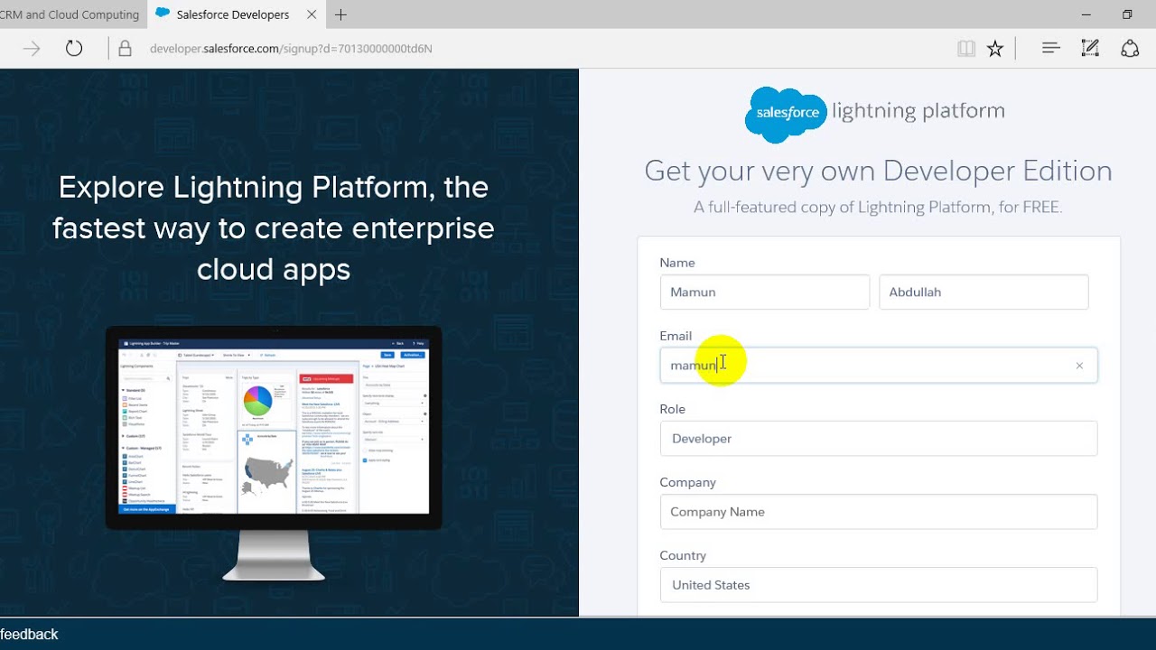1156x650 pixels.
Task: Open web note pen icon
Action: [x=1090, y=49]
